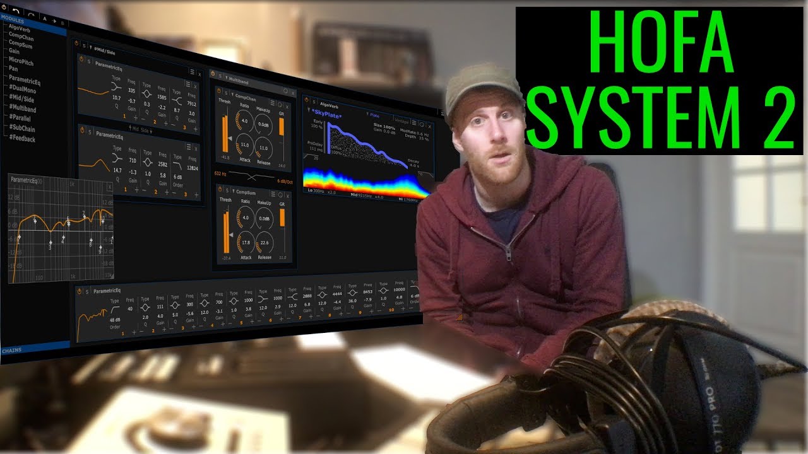Click Freq value 4444 in bottom EQ
This screenshot has height=454, width=808.
pos(336,294)
